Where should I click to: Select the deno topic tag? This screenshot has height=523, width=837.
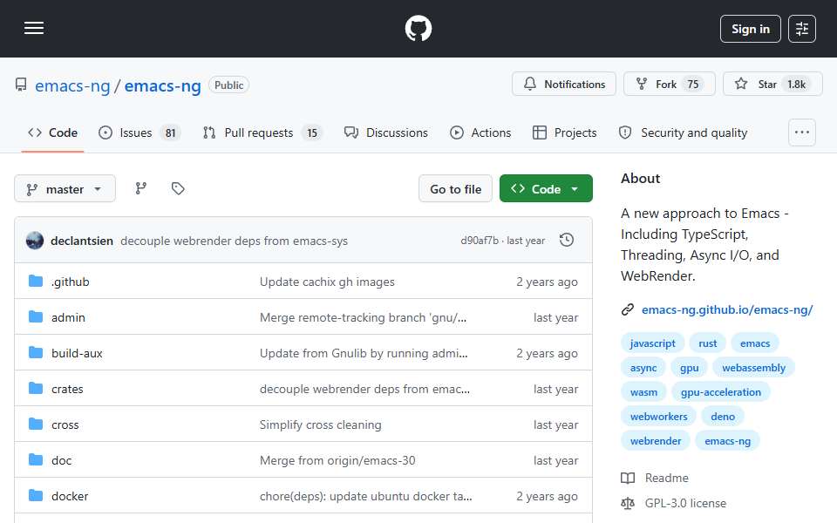click(723, 417)
